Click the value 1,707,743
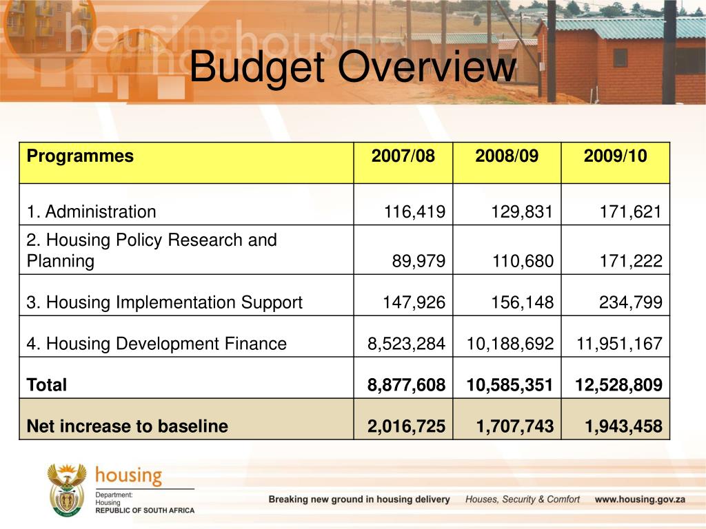 515,427
